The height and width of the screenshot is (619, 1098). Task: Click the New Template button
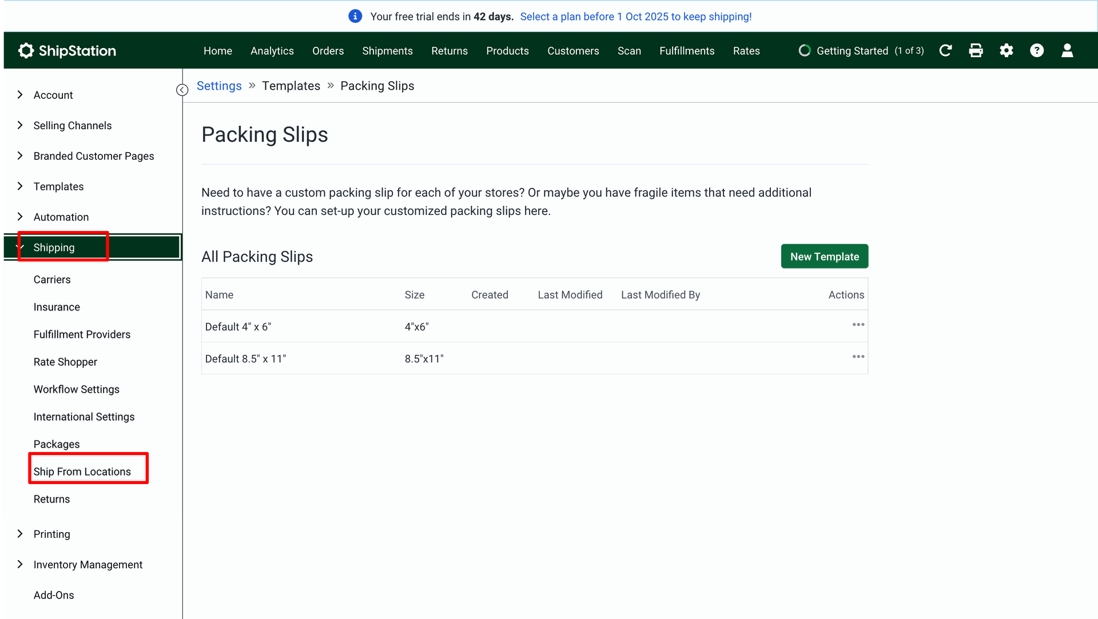click(824, 257)
